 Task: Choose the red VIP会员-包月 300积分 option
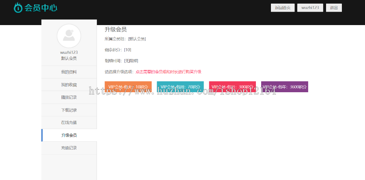click(x=232, y=87)
